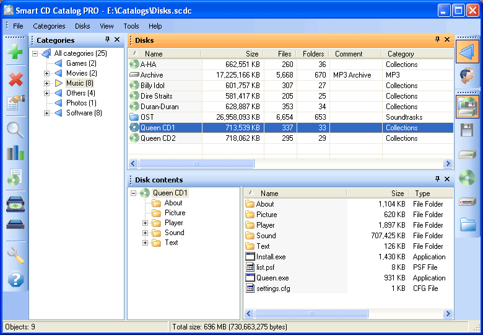
Task: Toggle pin on the Categories panel
Action: (x=107, y=40)
